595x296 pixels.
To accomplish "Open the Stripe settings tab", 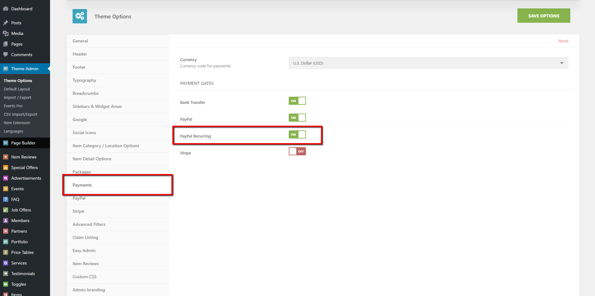I will point(118,211).
